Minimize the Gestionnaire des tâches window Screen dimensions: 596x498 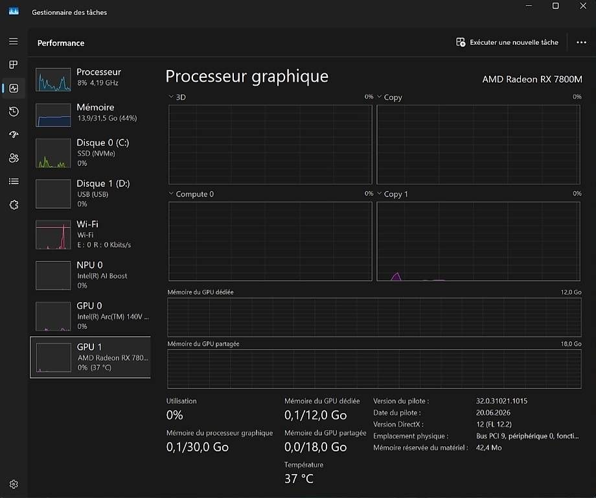point(529,6)
